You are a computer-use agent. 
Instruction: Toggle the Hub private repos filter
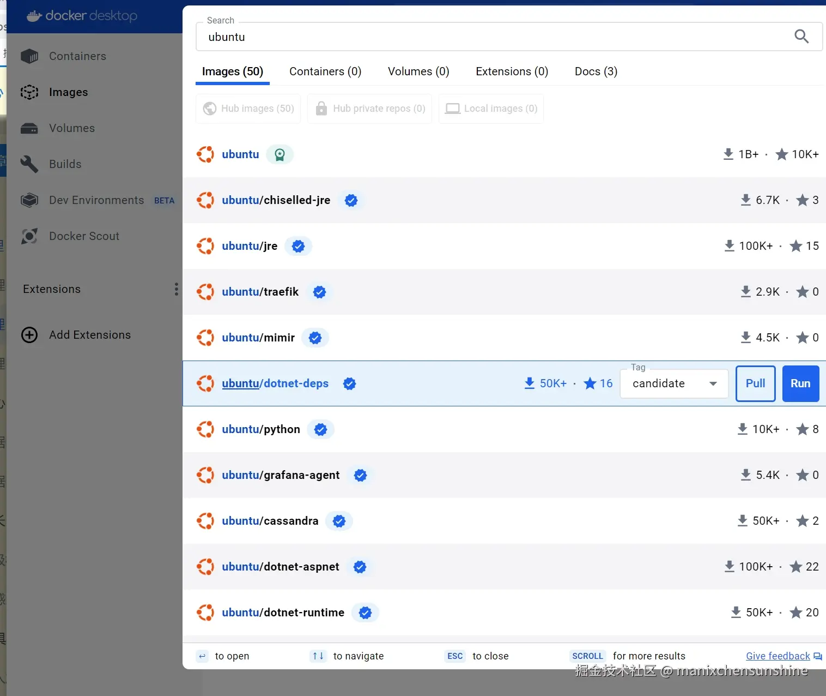coord(369,109)
